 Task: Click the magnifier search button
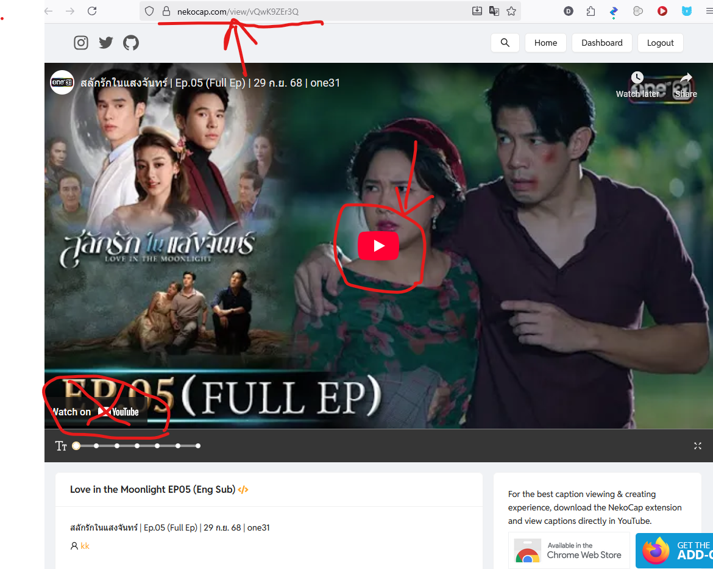pyautogui.click(x=505, y=43)
